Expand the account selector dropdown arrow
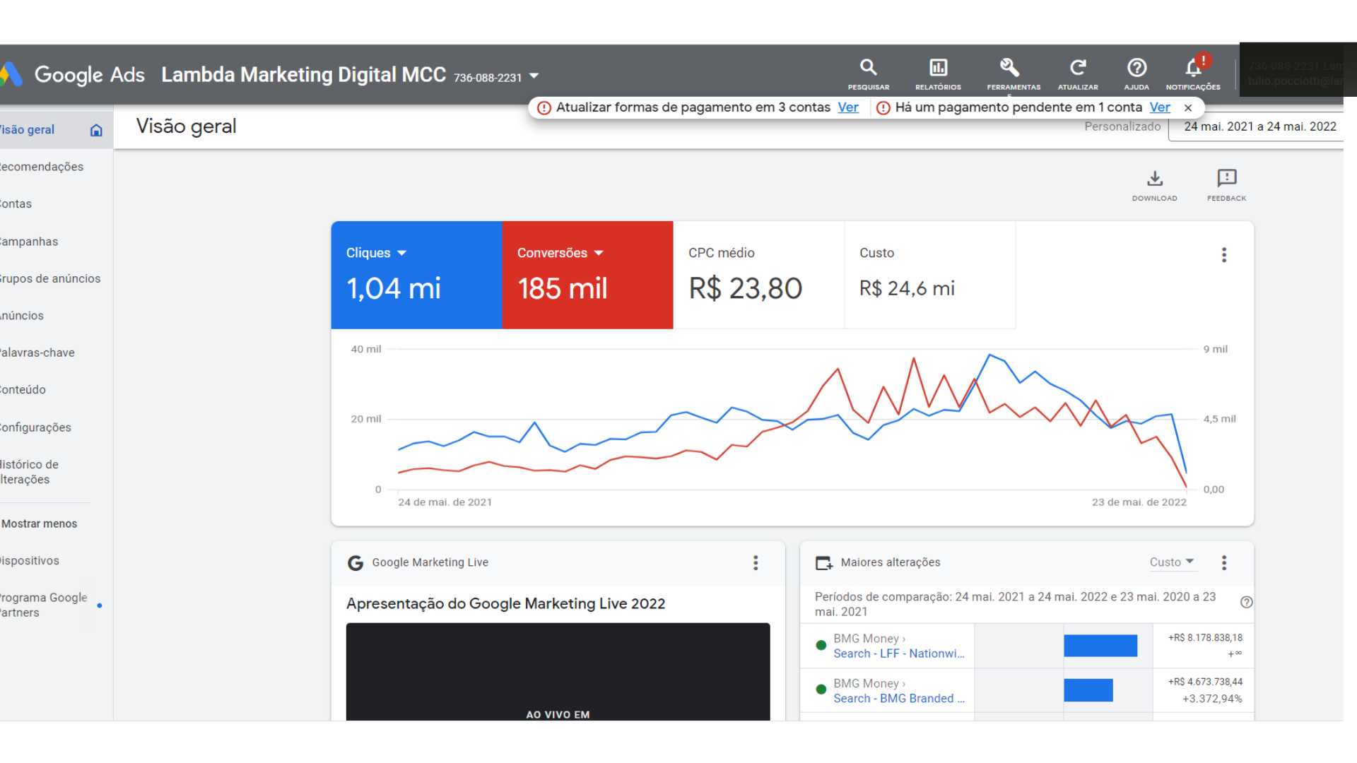The height and width of the screenshot is (763, 1357). click(x=534, y=76)
